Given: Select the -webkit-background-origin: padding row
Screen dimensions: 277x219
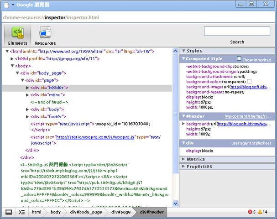Looking at the screenshot, I should [221, 71].
